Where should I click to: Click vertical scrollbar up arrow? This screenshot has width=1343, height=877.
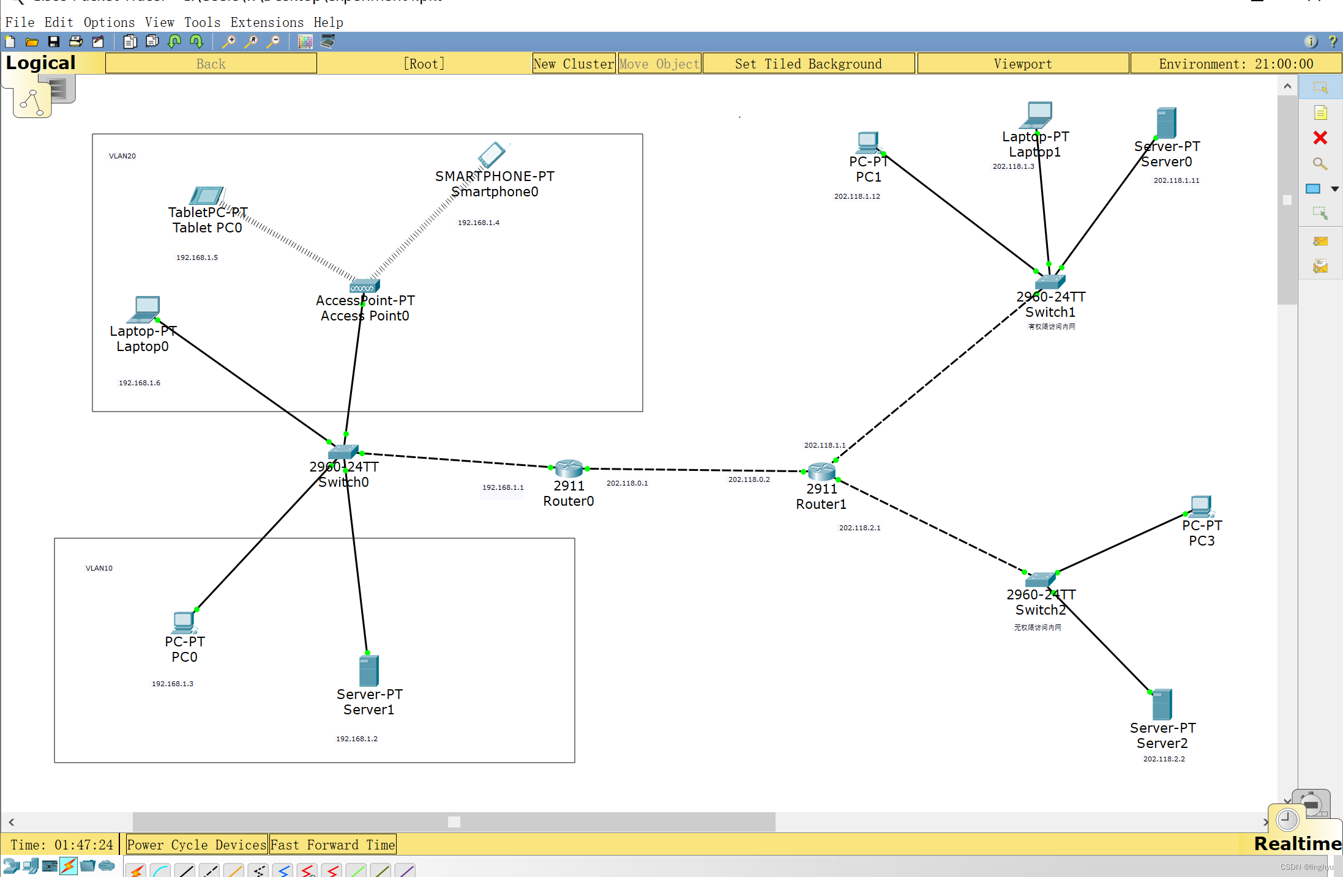(x=1287, y=86)
